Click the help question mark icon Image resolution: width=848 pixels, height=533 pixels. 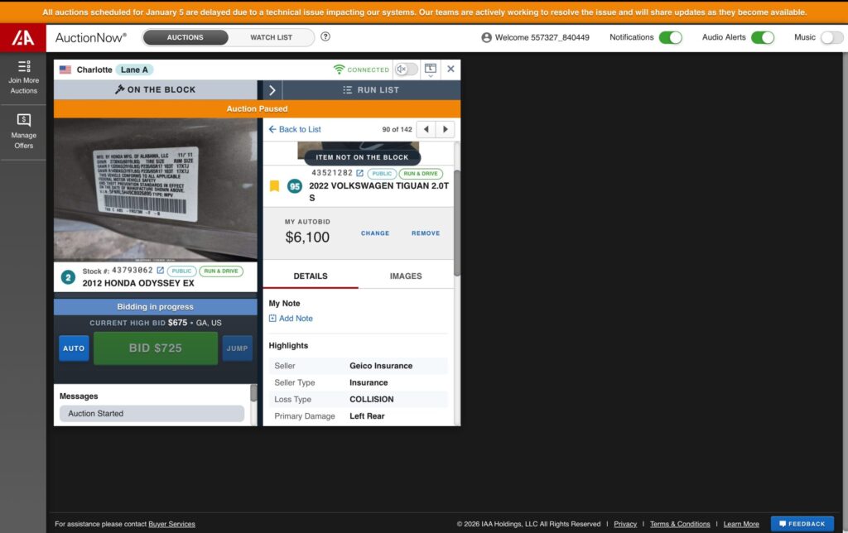(325, 36)
